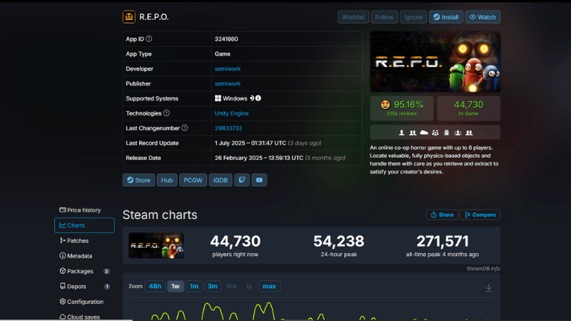Open the Steam Store page button

pyautogui.click(x=138, y=180)
